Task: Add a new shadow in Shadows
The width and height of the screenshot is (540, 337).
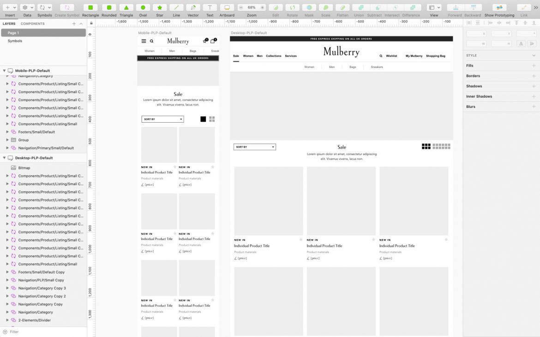Action: (534, 86)
